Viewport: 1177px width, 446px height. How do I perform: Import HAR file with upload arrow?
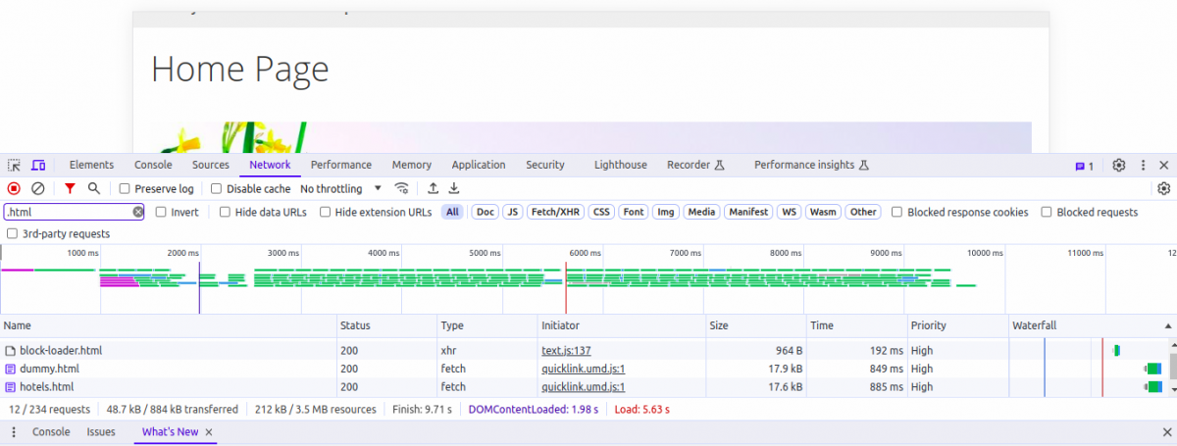coord(433,188)
